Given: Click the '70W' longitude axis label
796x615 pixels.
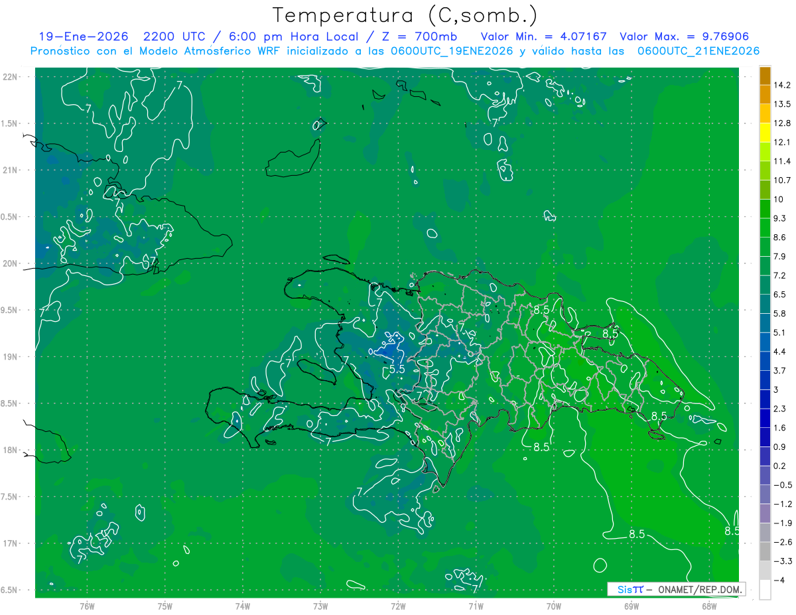Looking at the screenshot, I should (554, 606).
